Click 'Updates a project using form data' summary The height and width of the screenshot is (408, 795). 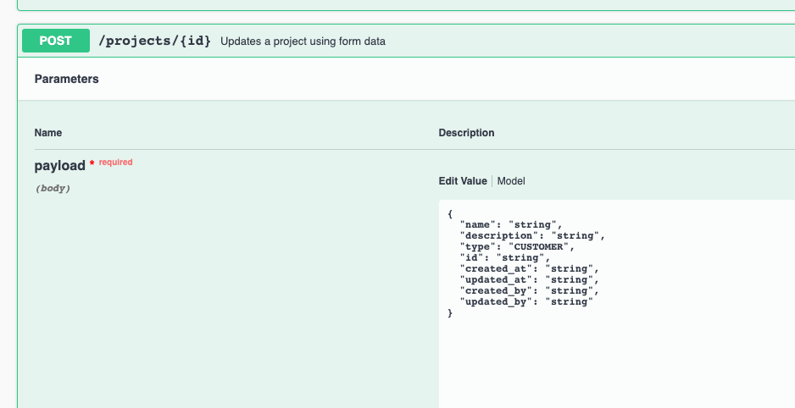click(x=303, y=41)
